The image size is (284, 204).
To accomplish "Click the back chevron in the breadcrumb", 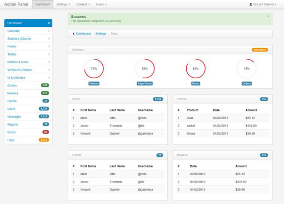I will pos(74,34).
